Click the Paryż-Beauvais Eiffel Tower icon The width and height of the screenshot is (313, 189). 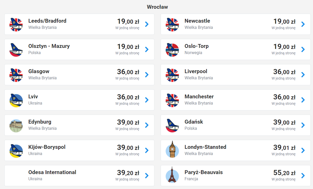[x=172, y=176]
